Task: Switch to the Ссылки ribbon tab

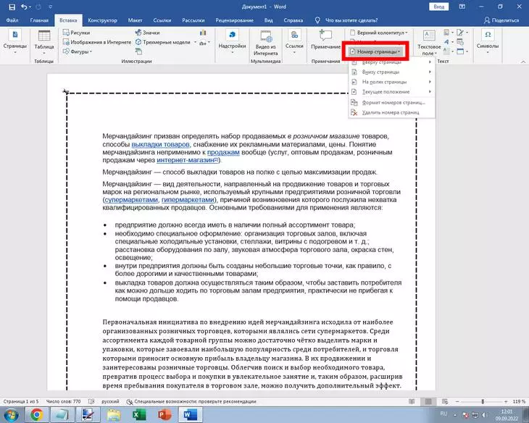Action: (162, 20)
